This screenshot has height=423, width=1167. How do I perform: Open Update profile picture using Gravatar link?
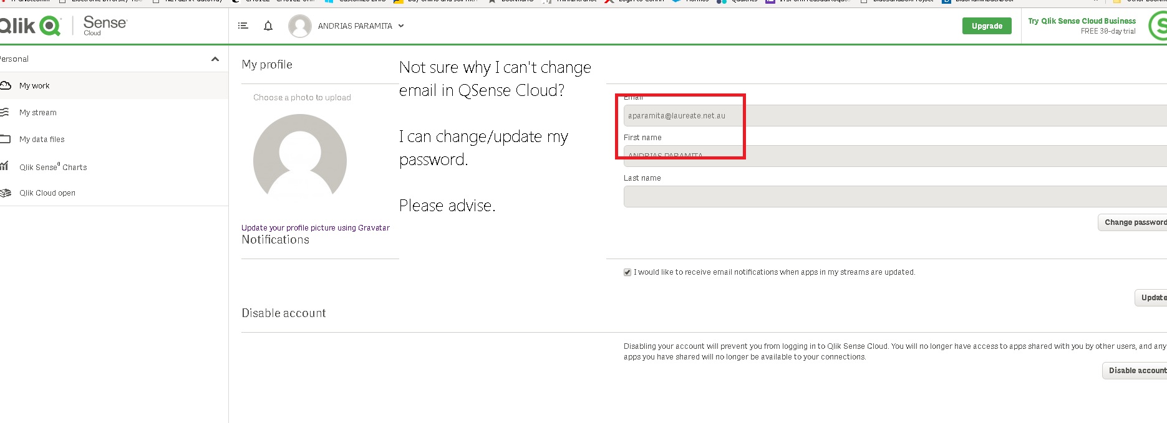click(x=315, y=228)
